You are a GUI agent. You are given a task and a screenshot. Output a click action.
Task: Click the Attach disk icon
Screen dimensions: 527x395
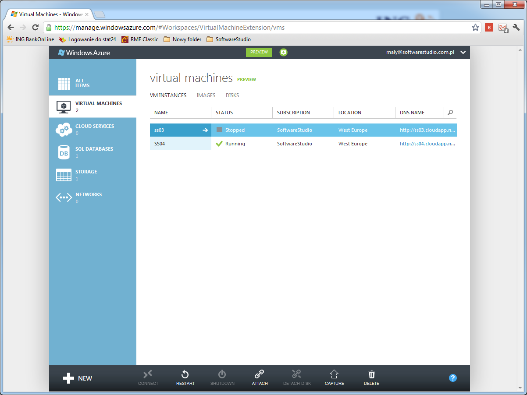260,375
